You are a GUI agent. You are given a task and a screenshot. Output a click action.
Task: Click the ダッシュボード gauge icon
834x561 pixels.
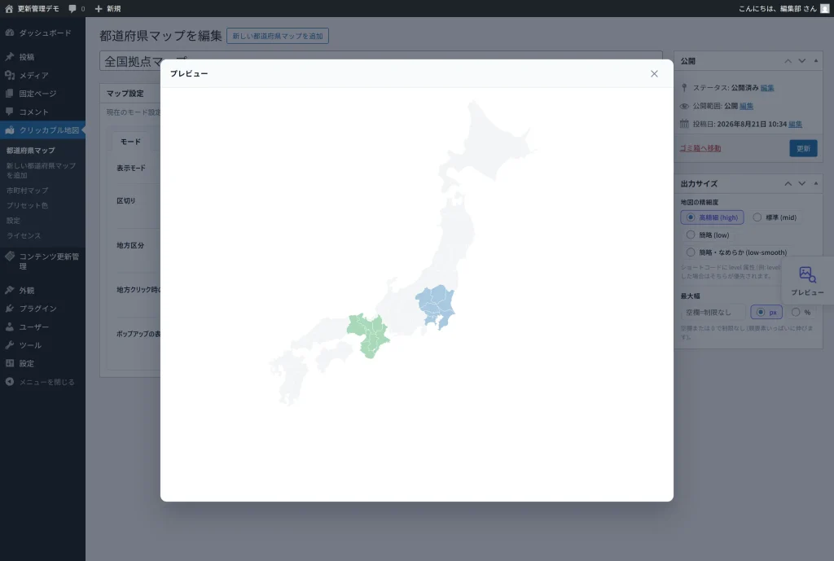click(10, 33)
